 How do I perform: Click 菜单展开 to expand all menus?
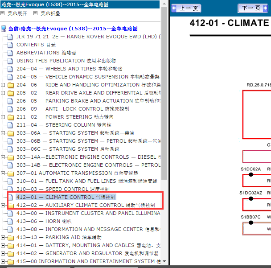pyautogui.click(x=17, y=13)
